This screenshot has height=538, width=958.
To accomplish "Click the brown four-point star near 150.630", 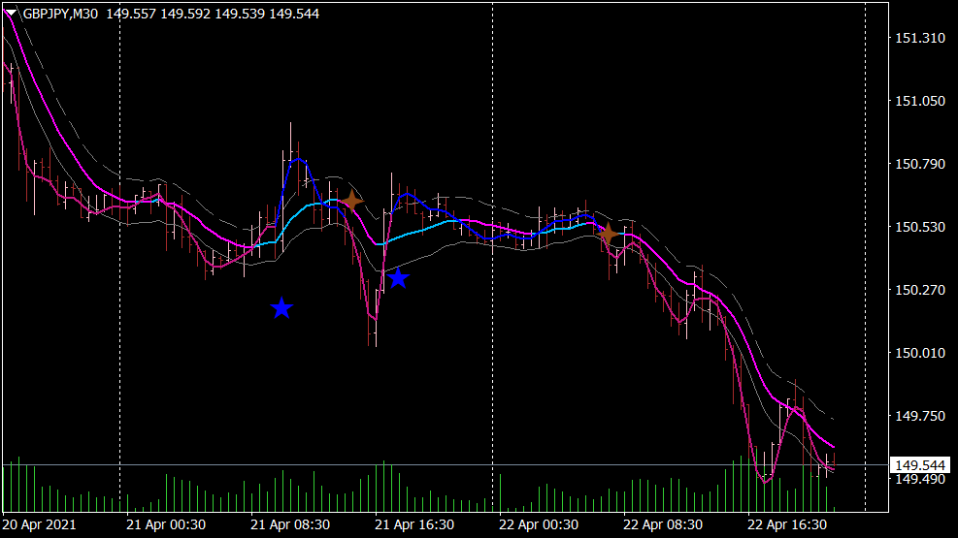I will point(352,201).
